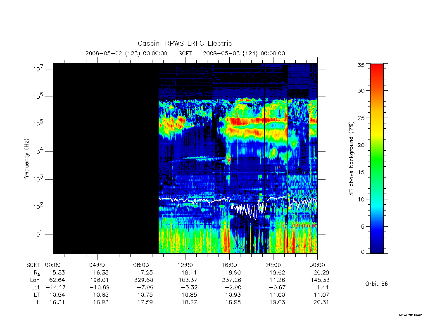Viewport: 423px width, 317px height.
Task: Click the L value 16.93
Action: [101, 303]
